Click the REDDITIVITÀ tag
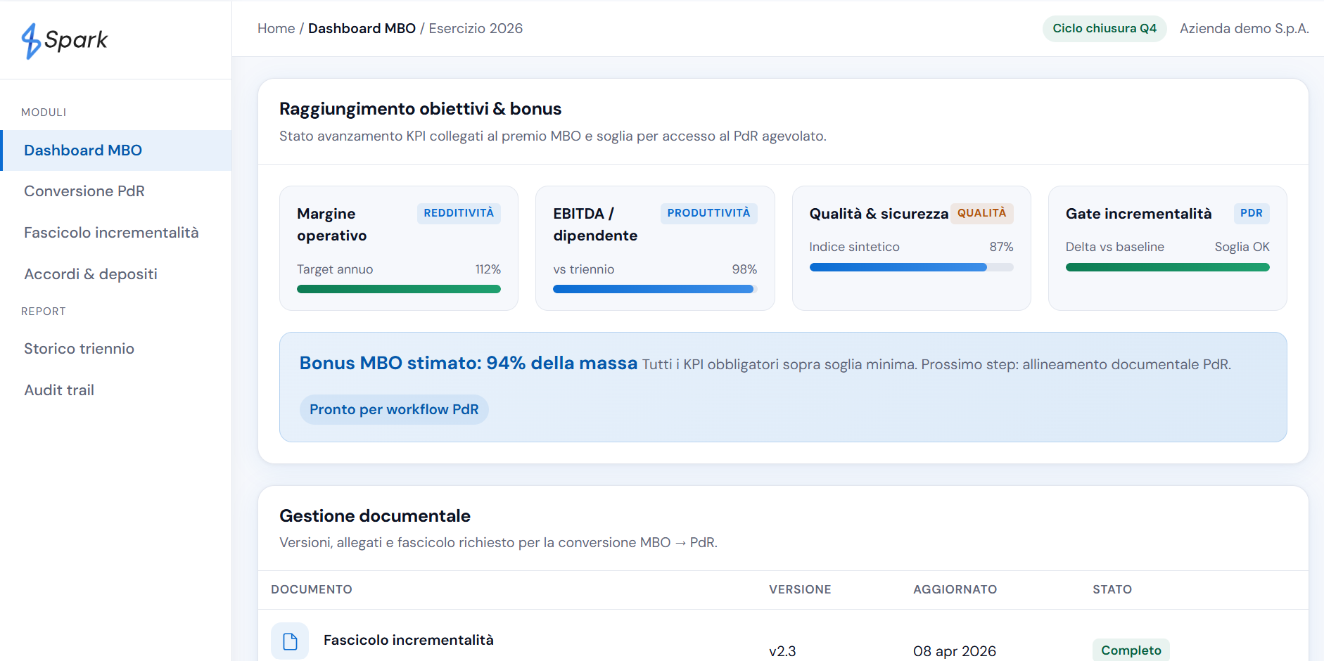The image size is (1324, 661). tap(459, 213)
